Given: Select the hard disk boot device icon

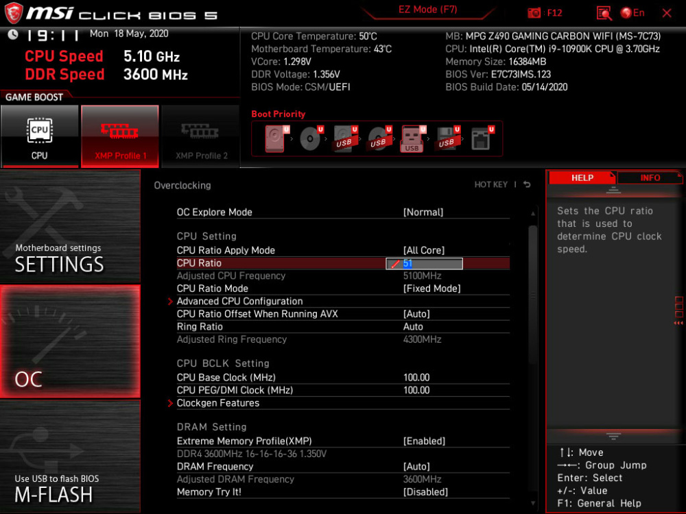Looking at the screenshot, I should pos(276,139).
